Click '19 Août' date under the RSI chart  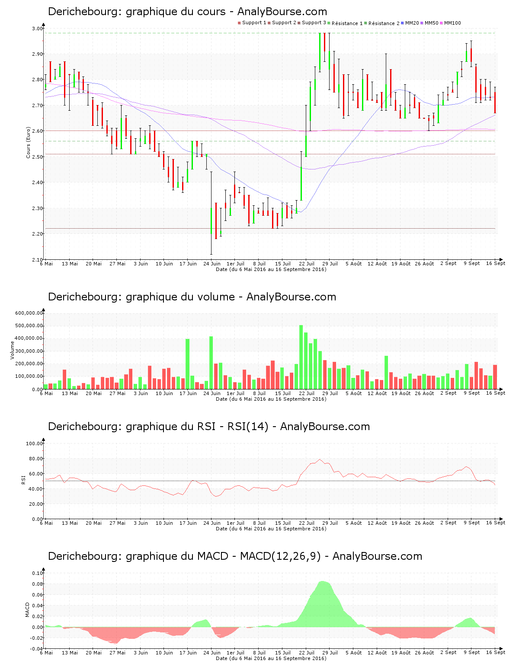pos(401,523)
